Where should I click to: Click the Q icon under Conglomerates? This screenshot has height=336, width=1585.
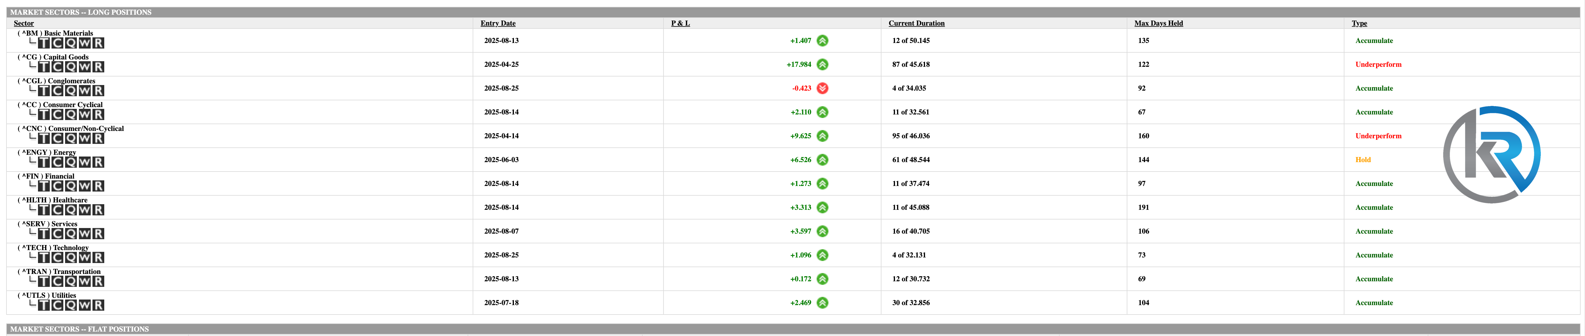tap(71, 91)
